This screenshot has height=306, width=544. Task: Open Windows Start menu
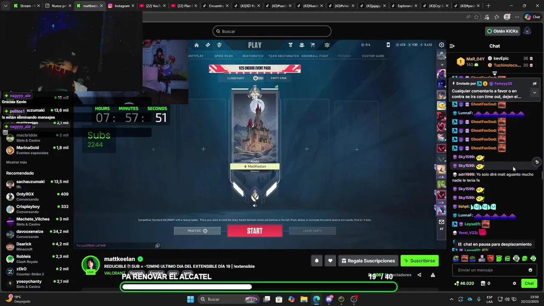tap(190, 299)
